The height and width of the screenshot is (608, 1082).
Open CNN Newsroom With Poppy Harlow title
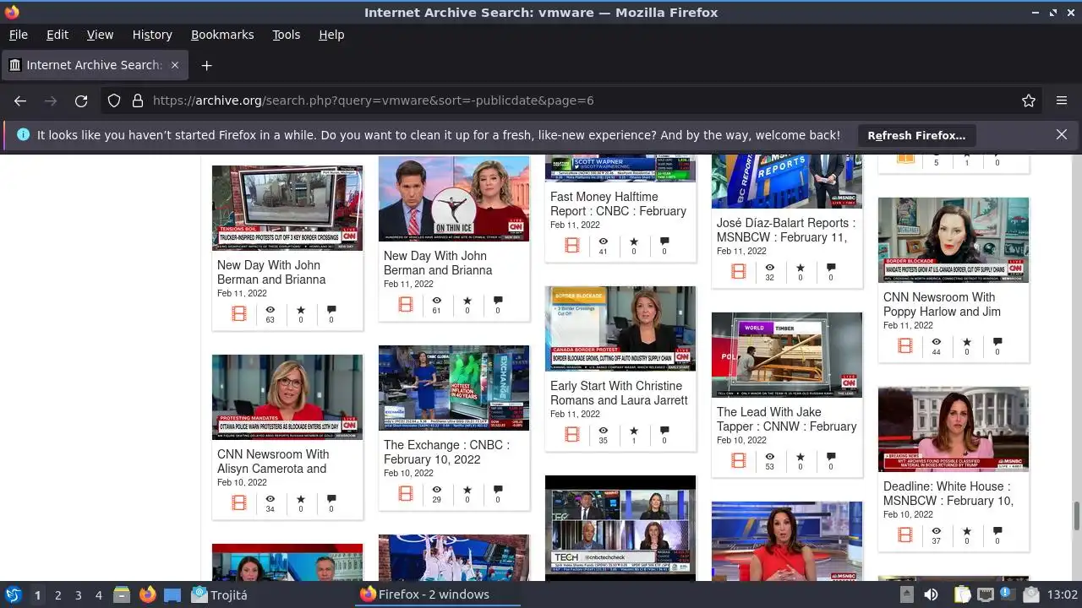coord(942,304)
